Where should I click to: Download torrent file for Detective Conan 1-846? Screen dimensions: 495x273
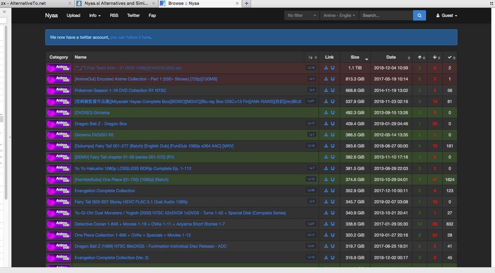[326, 224]
